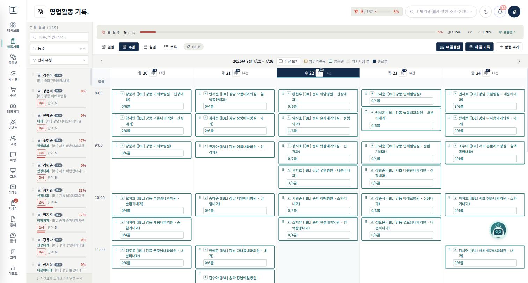Toggle the 100건 limit chip

194,47
